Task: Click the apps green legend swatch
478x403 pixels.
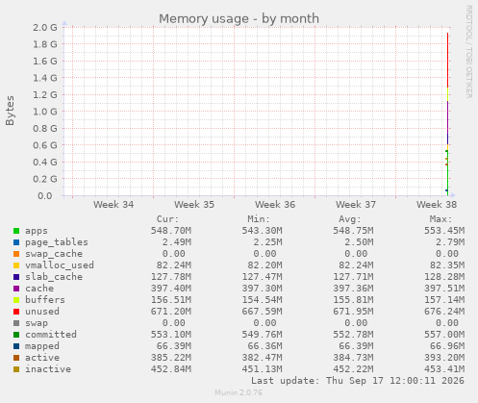Action: pos(16,231)
